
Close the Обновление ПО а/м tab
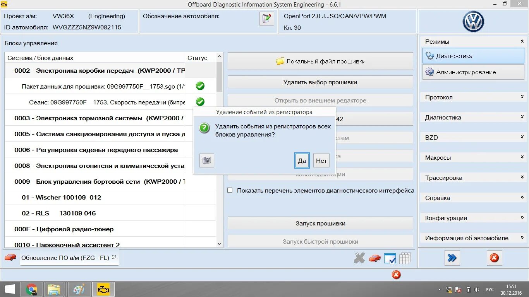[114, 257]
